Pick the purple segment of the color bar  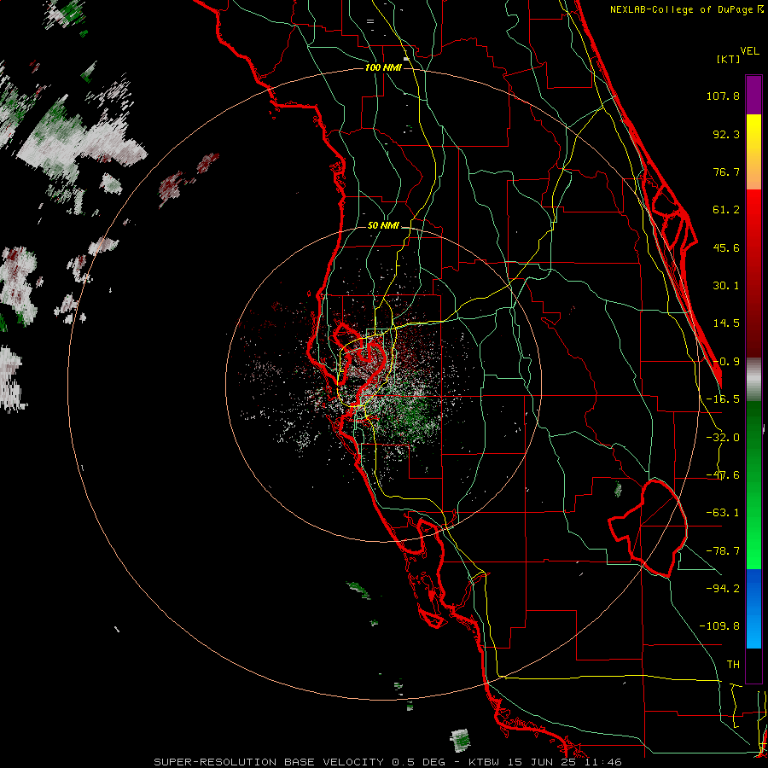[x=753, y=95]
